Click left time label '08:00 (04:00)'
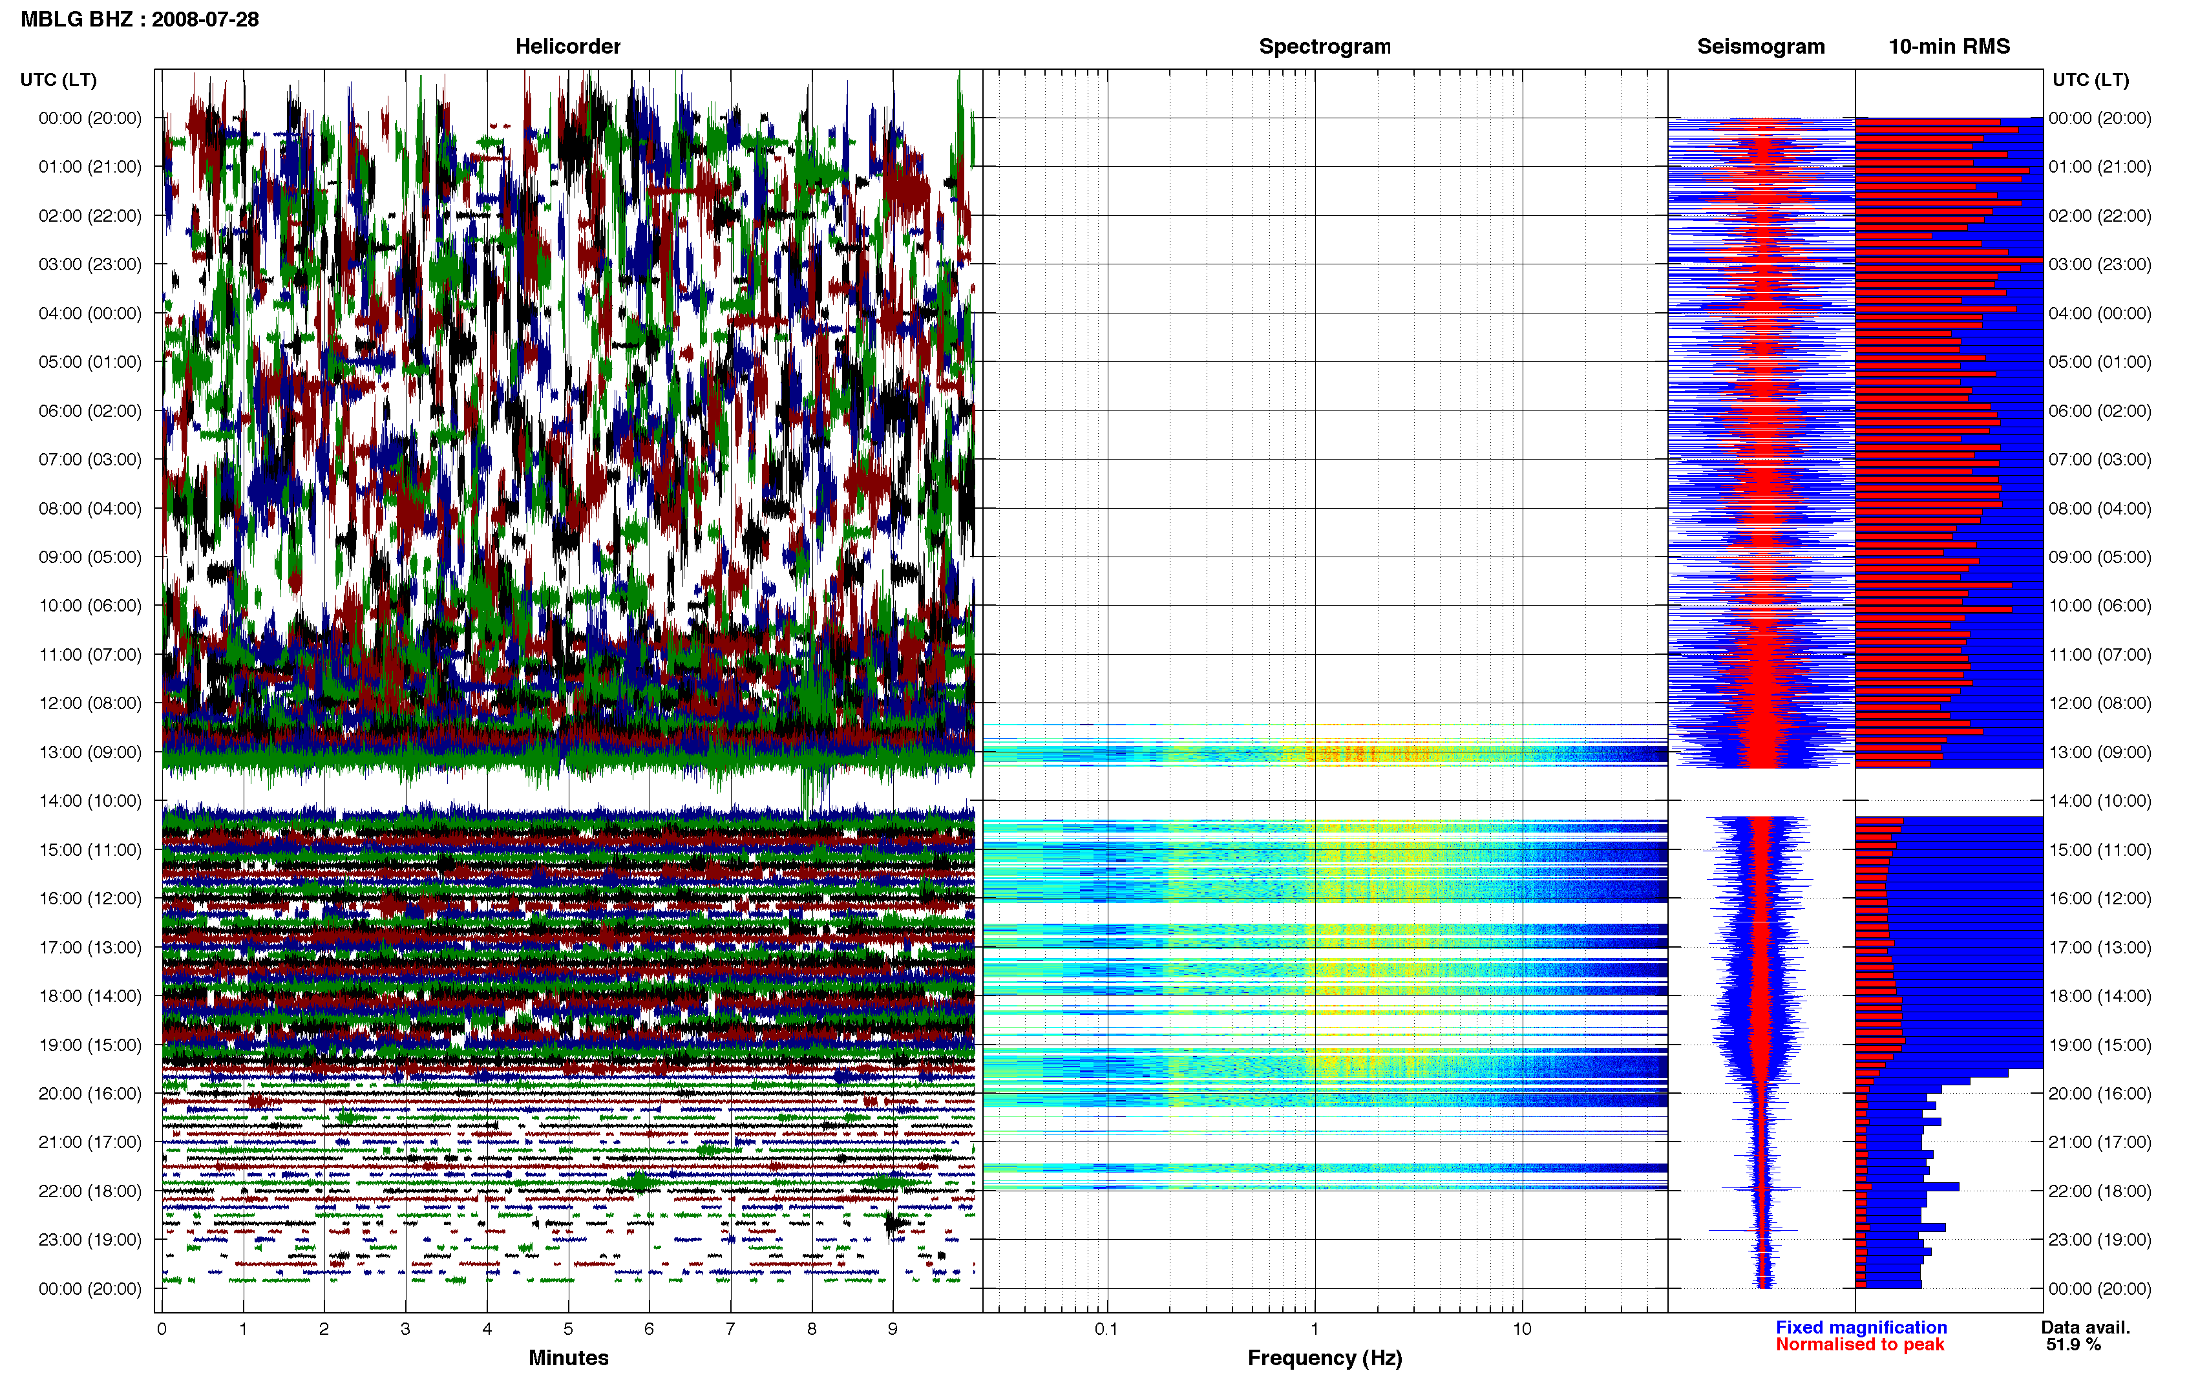The width and height of the screenshot is (2209, 1382). tap(90, 509)
